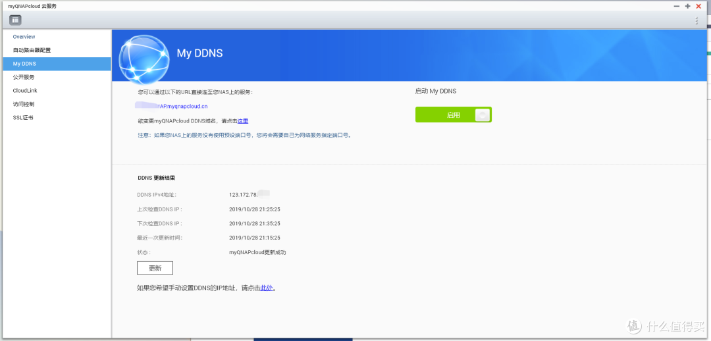Screen dimensions: 711x341
Task: Open 访问控制 settings
Action: coord(24,104)
